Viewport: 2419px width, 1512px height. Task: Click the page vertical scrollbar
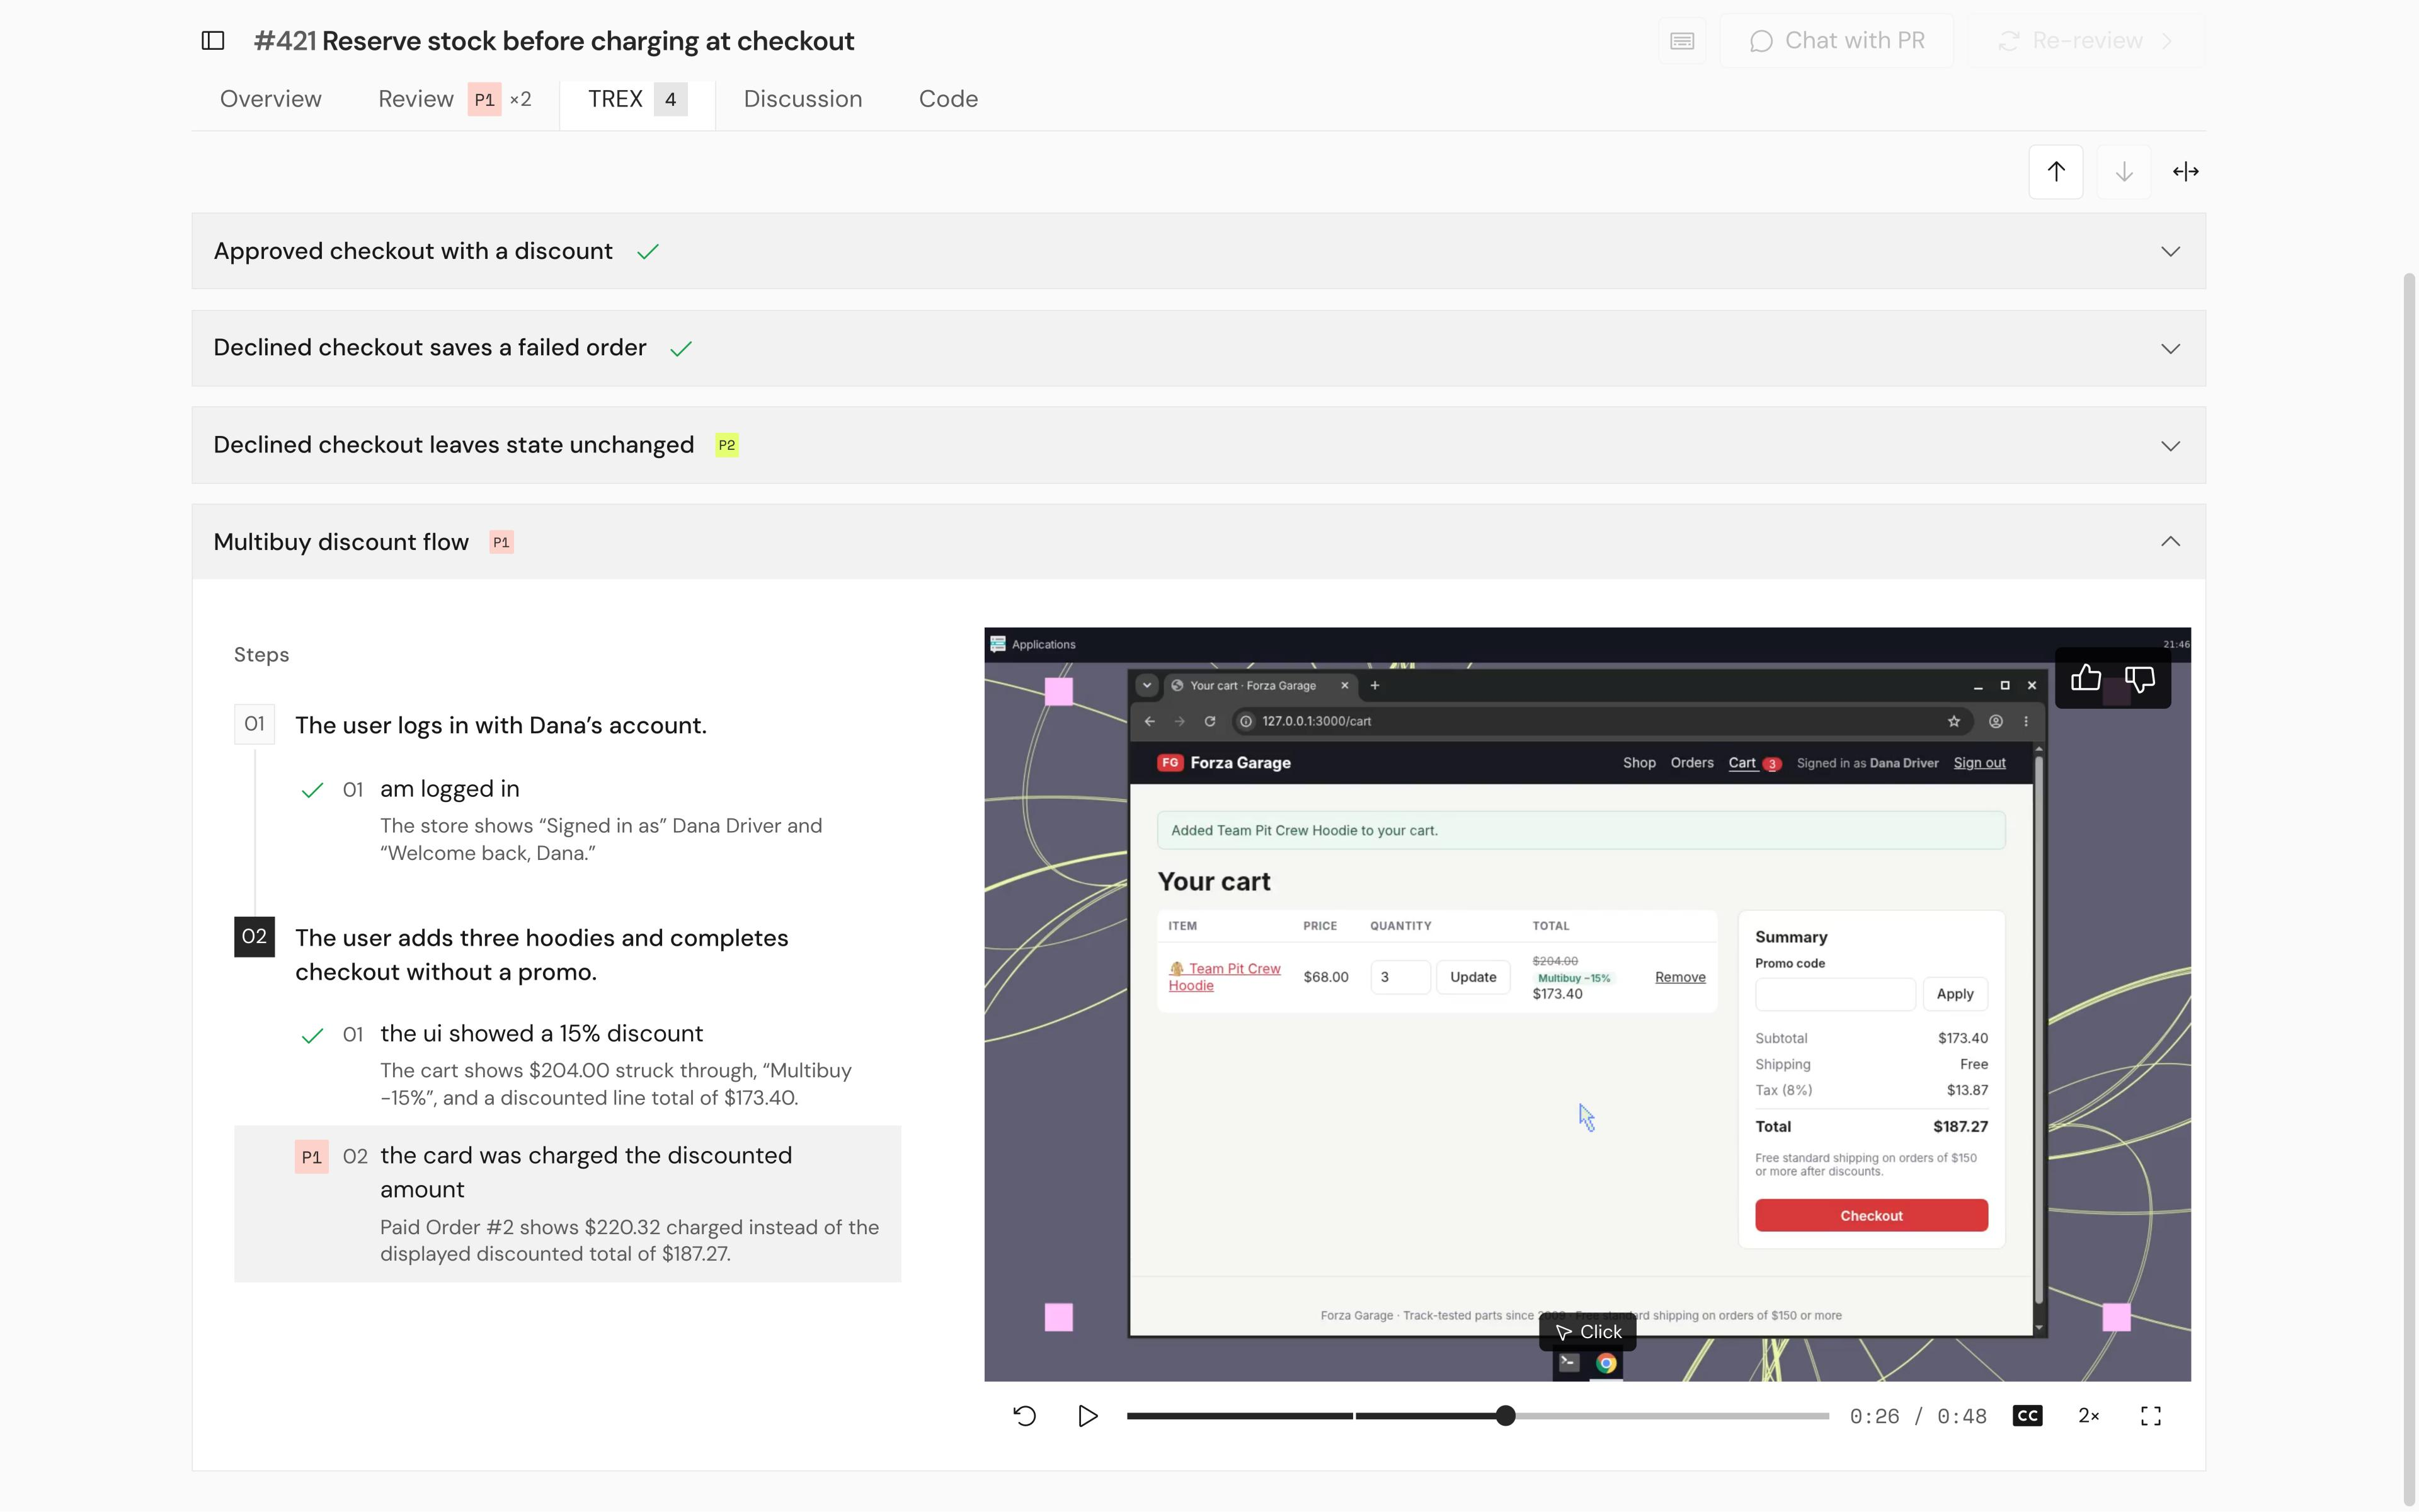click(x=2409, y=890)
